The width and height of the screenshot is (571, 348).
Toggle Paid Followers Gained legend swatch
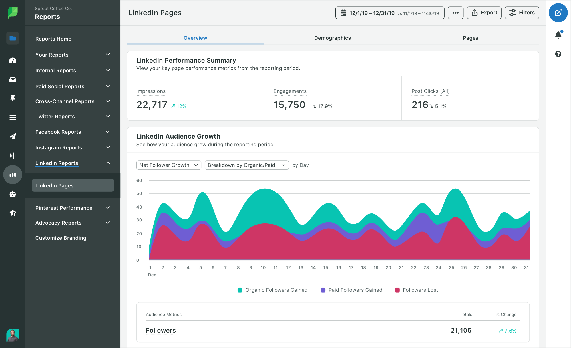[323, 290]
